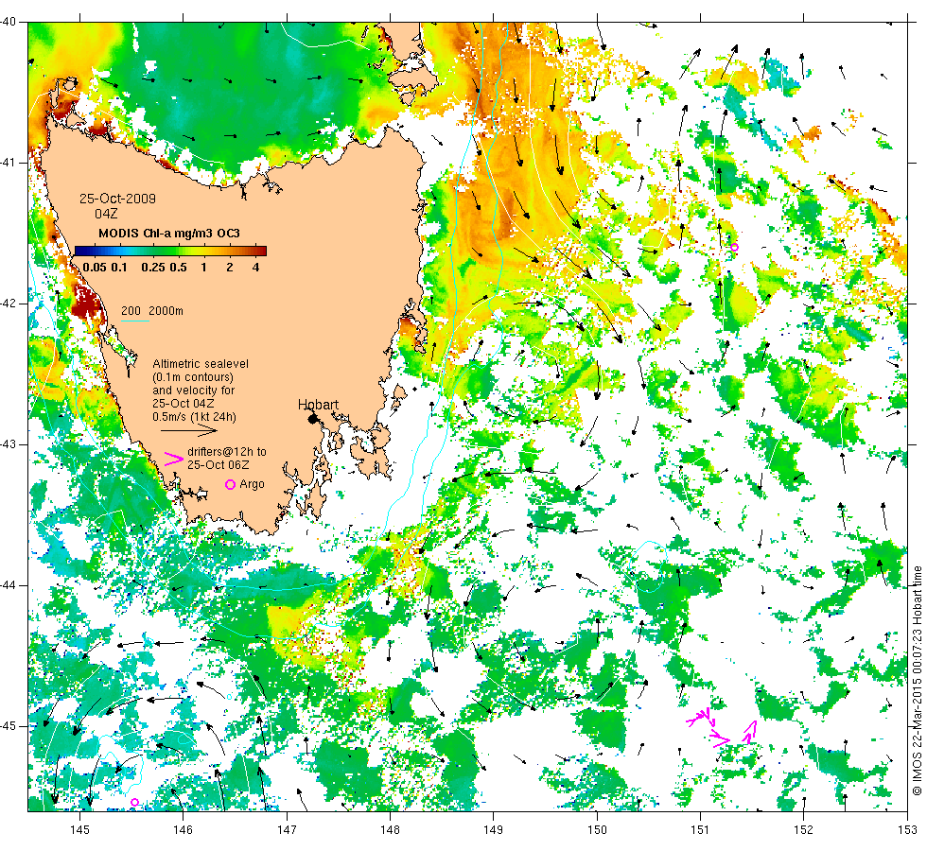Click '0.5m/s (1kt 24h)' text

click(x=194, y=417)
